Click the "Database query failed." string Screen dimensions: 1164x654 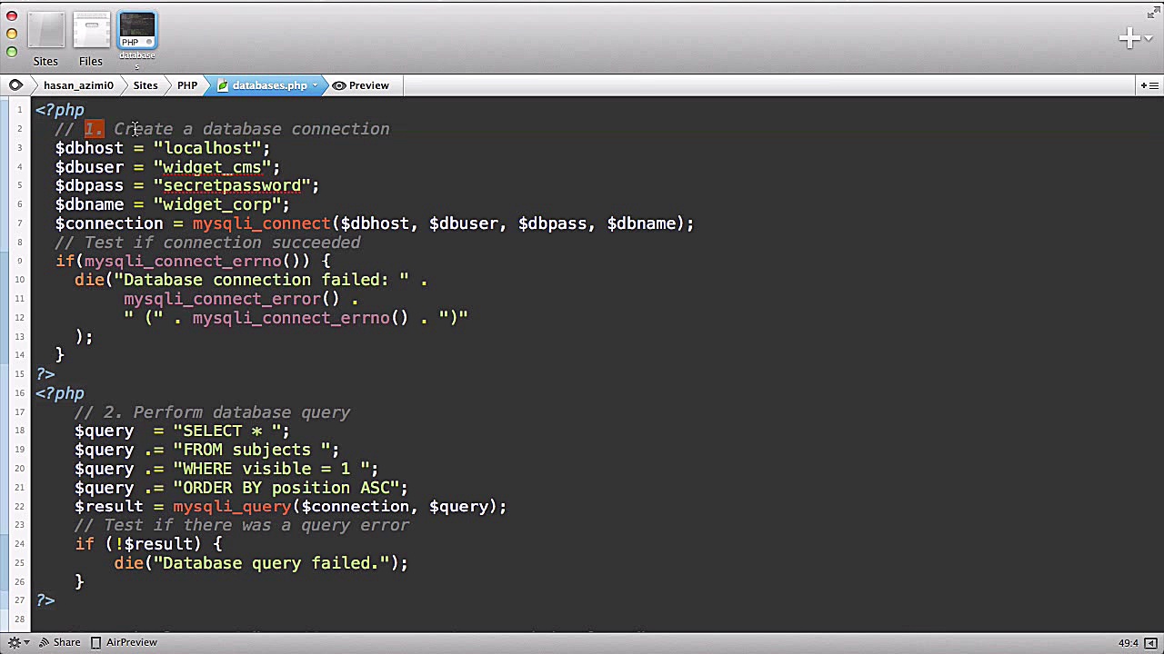(271, 563)
